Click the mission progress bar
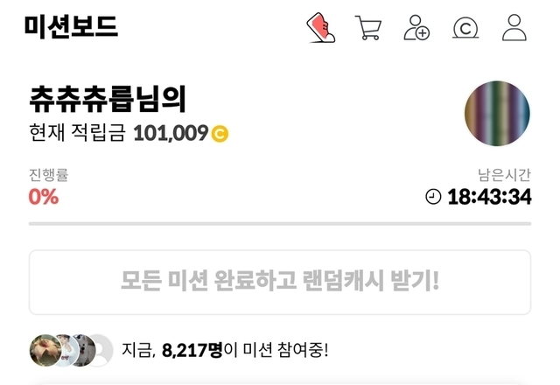The width and height of the screenshot is (560, 385). tap(280, 224)
